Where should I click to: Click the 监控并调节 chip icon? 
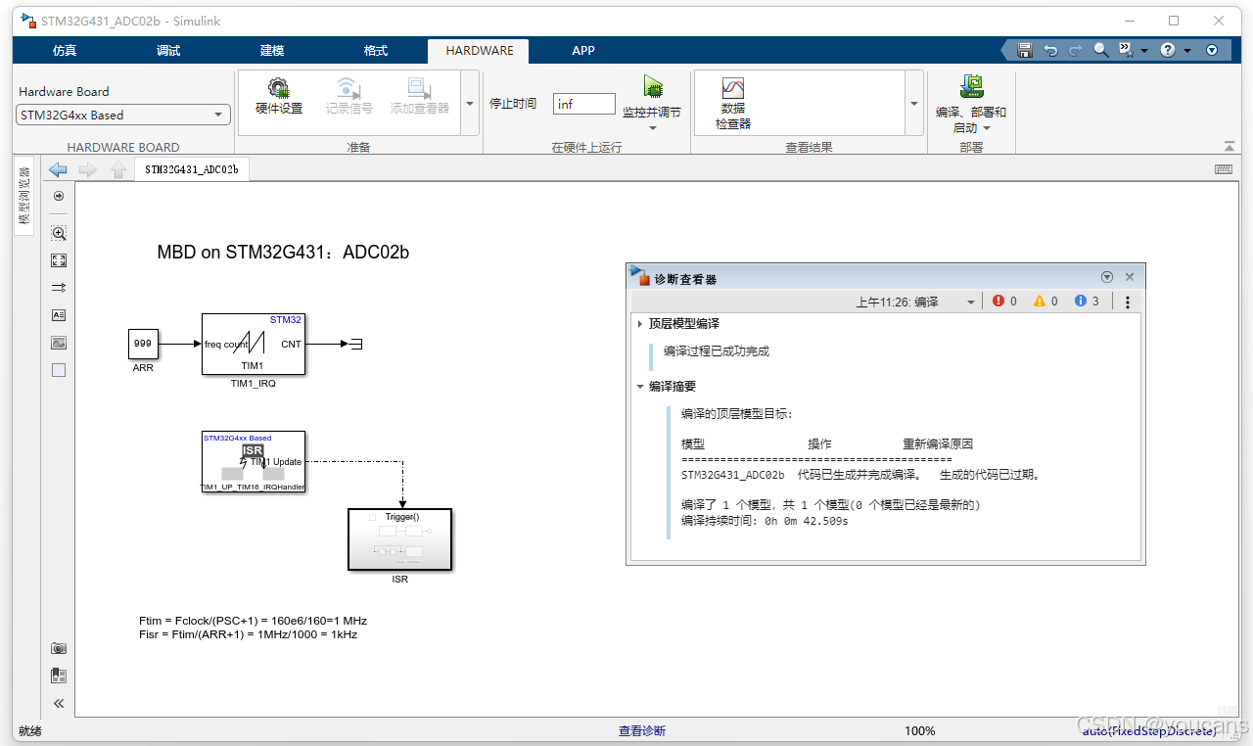click(653, 87)
